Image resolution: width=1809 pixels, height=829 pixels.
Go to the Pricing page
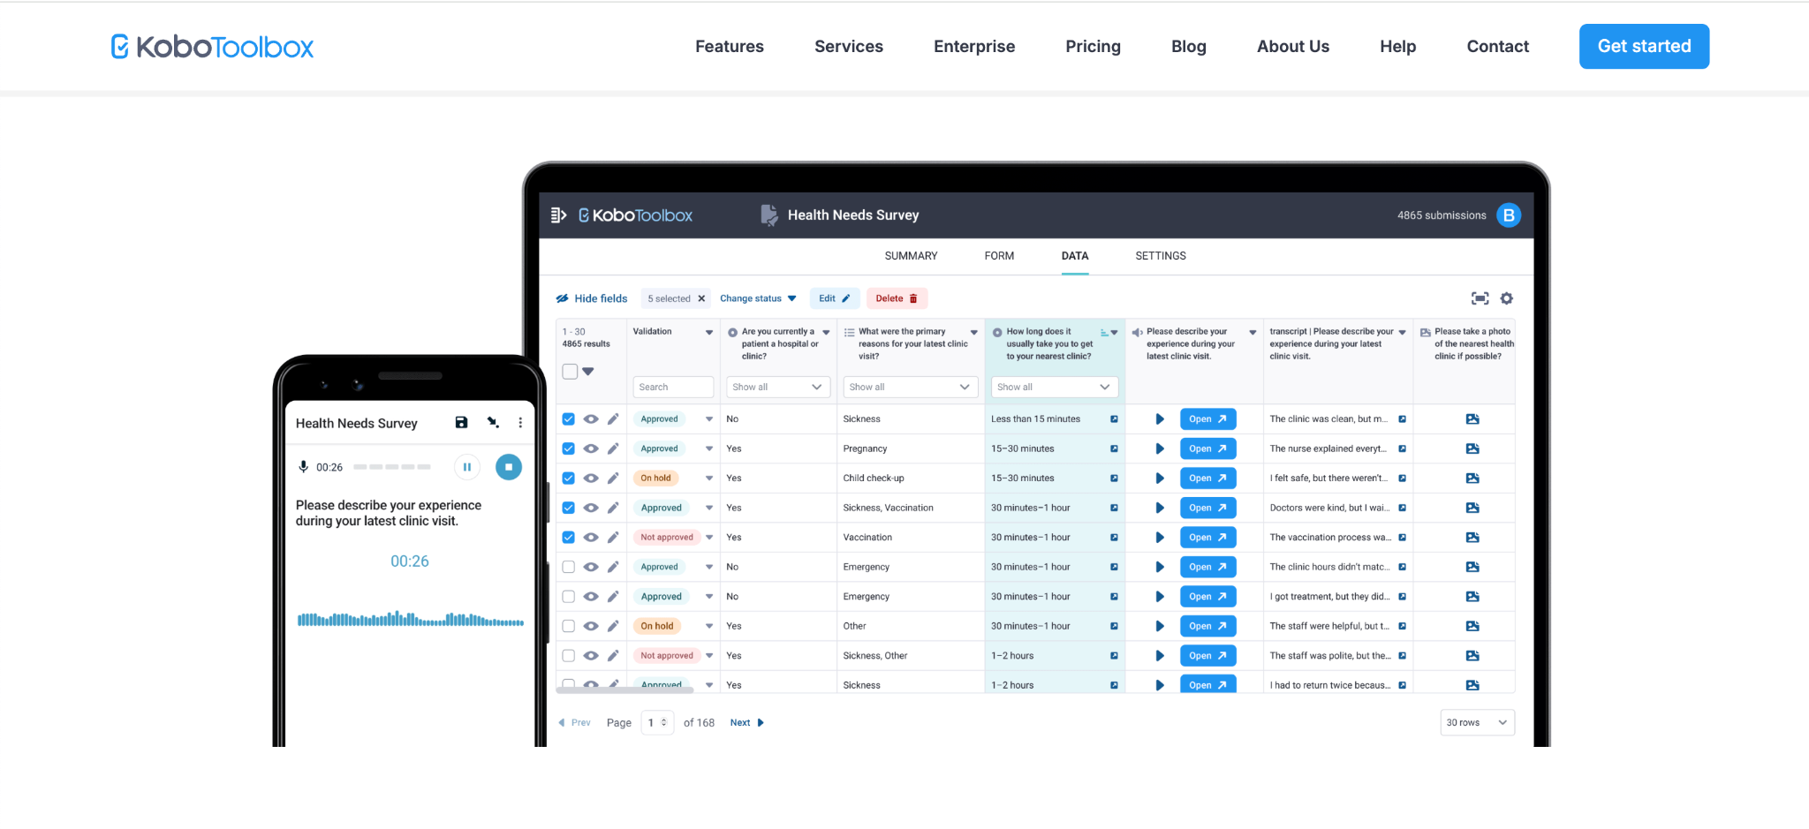pos(1093,47)
